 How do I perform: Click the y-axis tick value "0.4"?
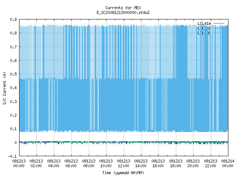pos(14,88)
